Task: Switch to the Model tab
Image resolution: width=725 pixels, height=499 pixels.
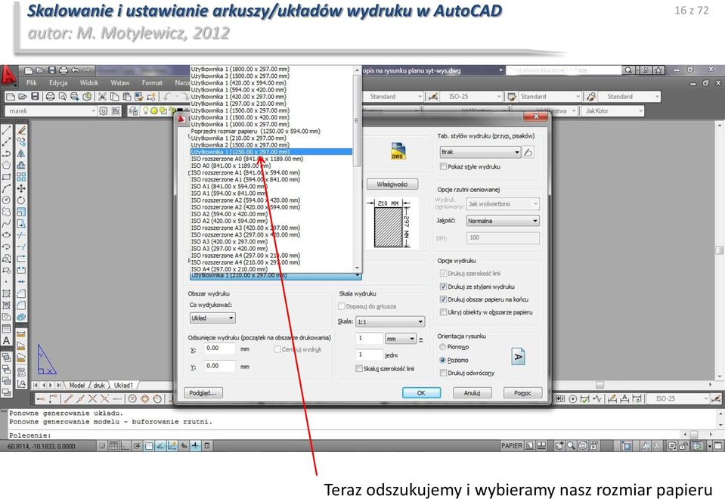Action: click(x=77, y=386)
